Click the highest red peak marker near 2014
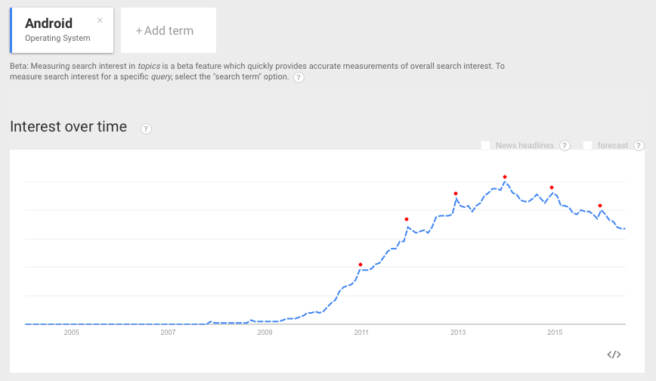 coord(504,177)
